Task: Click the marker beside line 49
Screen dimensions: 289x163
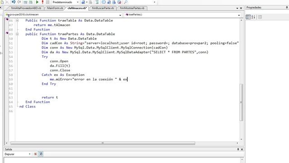Action: point(7,33)
